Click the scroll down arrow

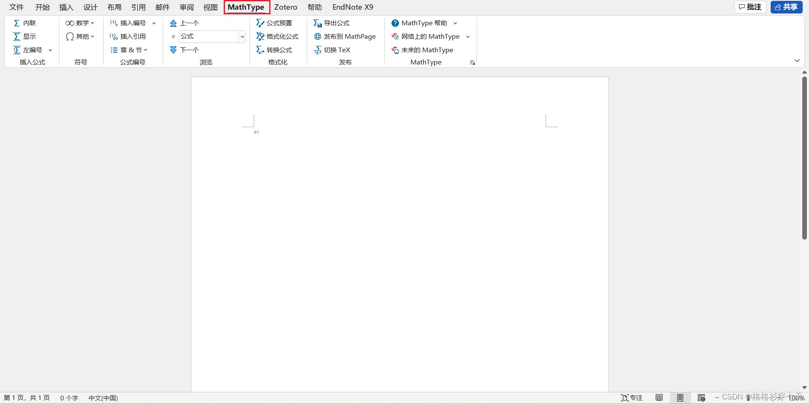804,387
